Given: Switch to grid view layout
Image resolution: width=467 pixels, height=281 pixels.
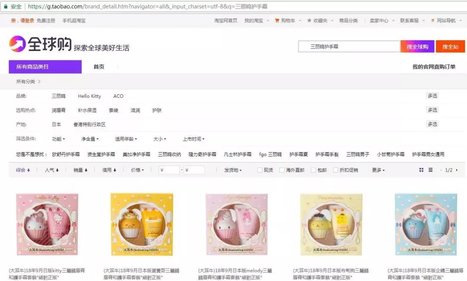Looking at the screenshot, I should 421,170.
